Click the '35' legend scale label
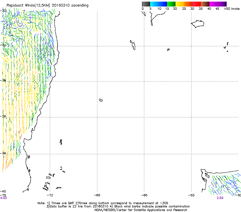 coord(201,9)
